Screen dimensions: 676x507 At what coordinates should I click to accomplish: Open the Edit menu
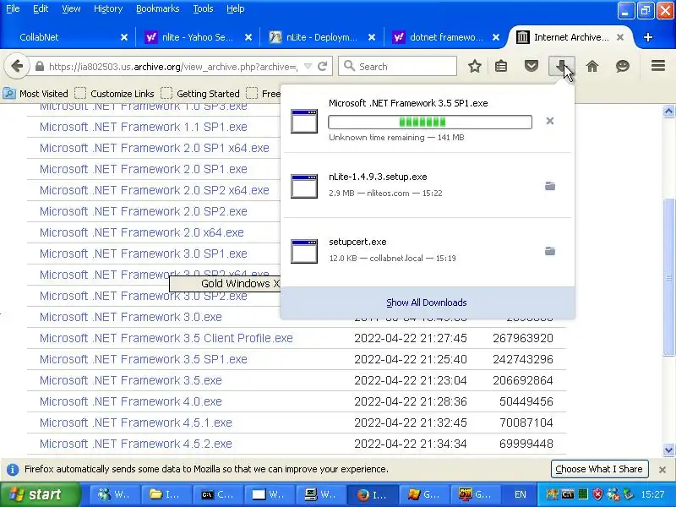(x=41, y=8)
